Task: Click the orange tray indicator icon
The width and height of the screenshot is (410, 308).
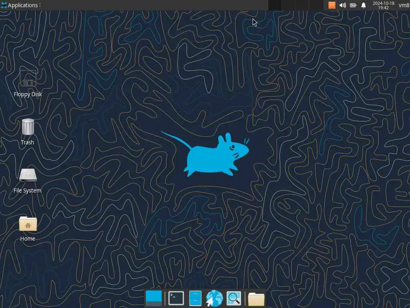Action: click(x=332, y=5)
